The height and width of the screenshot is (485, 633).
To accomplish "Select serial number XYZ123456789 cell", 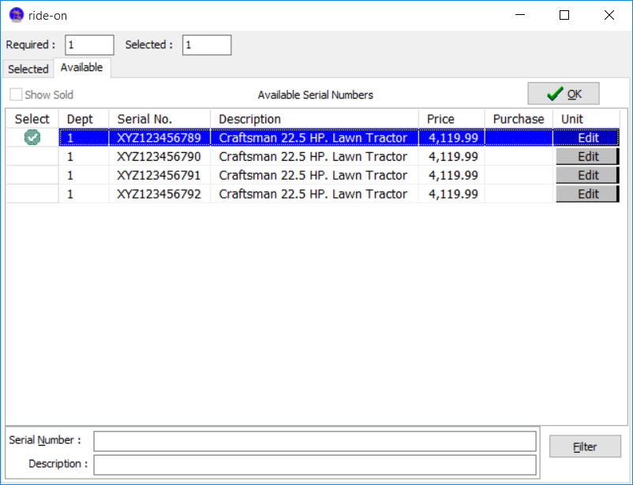I will [x=159, y=138].
